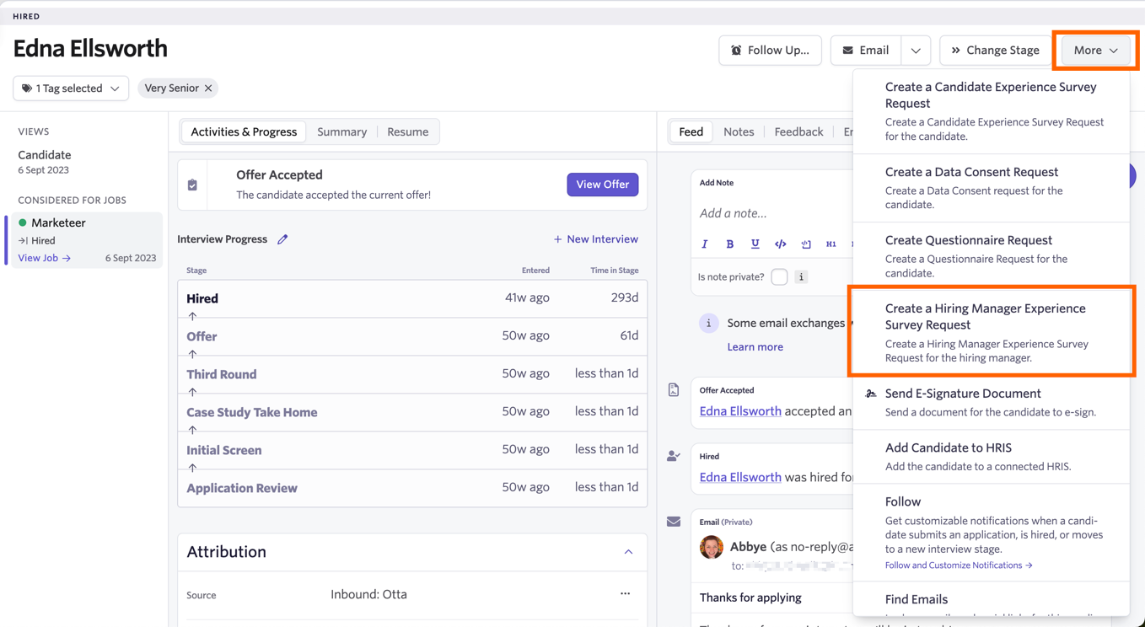
Task: Remove the Very Senior tag
Action: (x=209, y=88)
